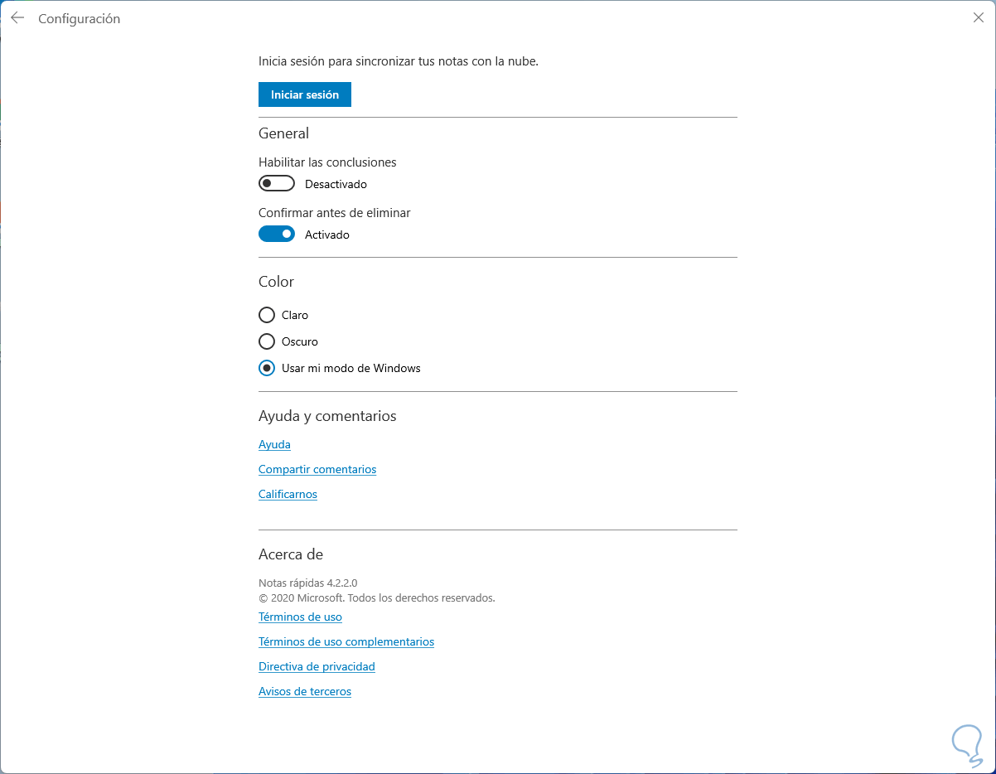Open the Ayuda link
996x774 pixels.
pos(274,444)
